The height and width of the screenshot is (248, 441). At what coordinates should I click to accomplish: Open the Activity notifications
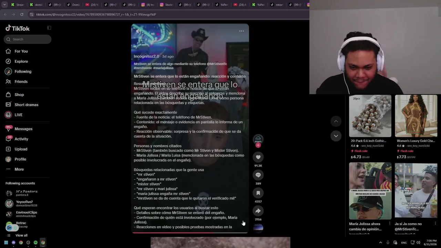tap(21, 139)
